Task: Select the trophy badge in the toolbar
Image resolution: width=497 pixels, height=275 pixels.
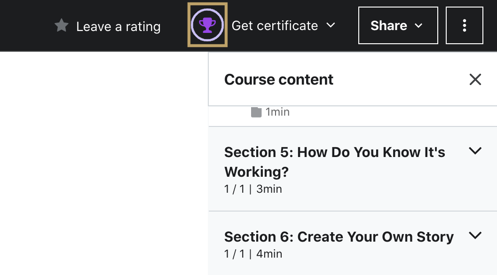Action: (207, 25)
